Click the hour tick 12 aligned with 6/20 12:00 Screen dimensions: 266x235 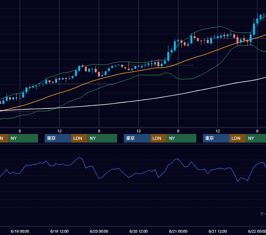[x=138, y=131]
